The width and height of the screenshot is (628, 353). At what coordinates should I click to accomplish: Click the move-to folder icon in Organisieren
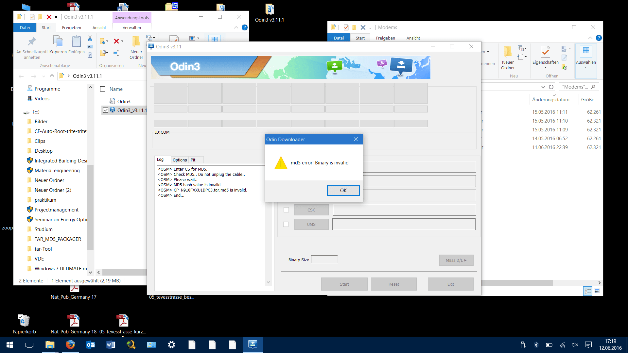103,41
